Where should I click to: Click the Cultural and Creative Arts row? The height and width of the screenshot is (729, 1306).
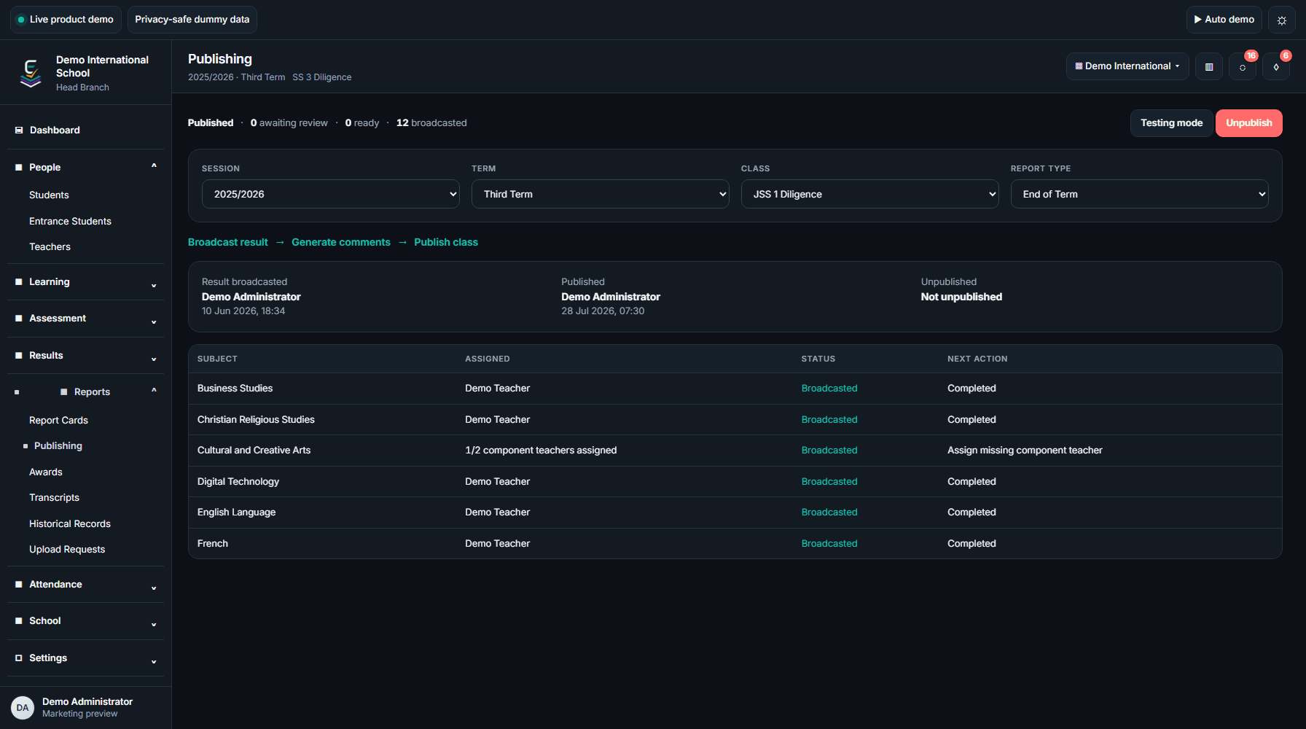pos(735,451)
